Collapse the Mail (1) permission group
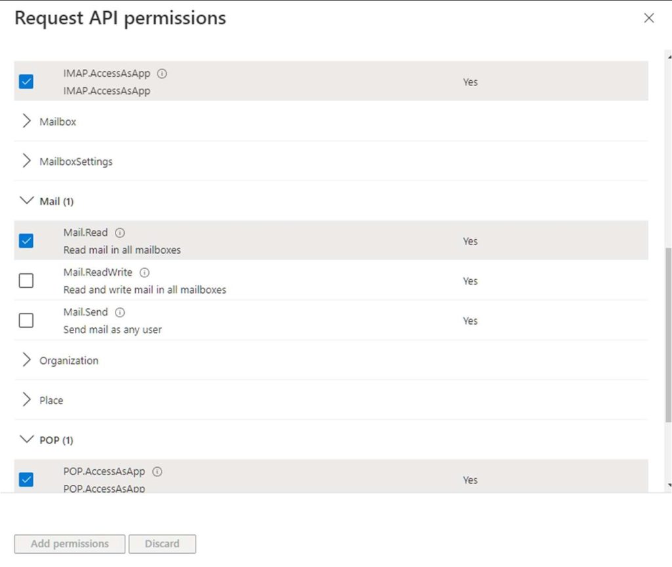The height and width of the screenshot is (567, 672). pos(27,201)
